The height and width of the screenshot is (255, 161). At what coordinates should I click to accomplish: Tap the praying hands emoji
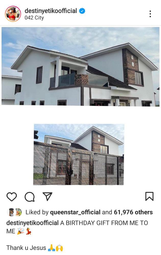coord(52,248)
